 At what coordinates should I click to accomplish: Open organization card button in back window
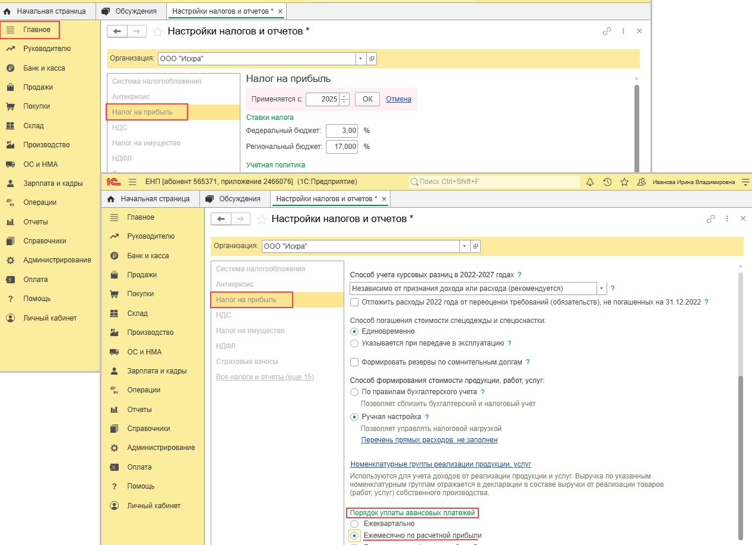[x=372, y=59]
